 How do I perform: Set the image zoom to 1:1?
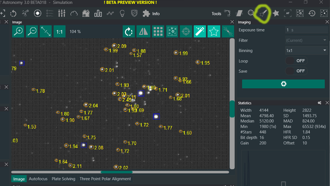(x=59, y=32)
